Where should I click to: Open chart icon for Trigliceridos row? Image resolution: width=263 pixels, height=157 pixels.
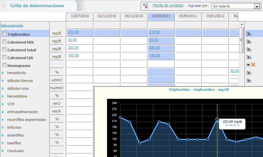[x=249, y=33]
